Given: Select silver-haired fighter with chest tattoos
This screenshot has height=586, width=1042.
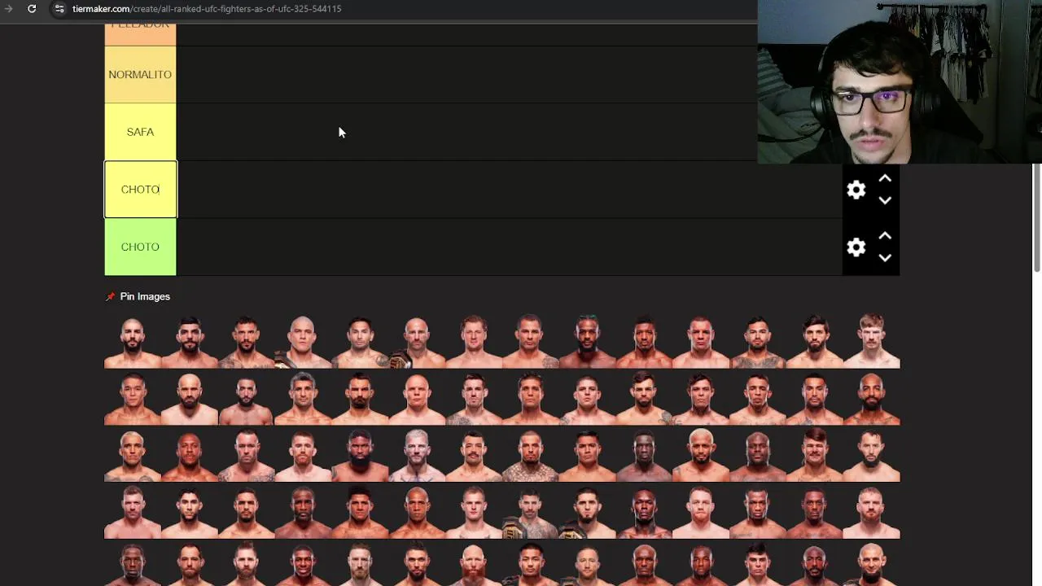Looking at the screenshot, I should click(x=416, y=454).
